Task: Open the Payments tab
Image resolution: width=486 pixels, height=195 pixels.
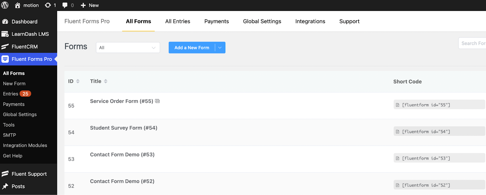Action: point(217,21)
